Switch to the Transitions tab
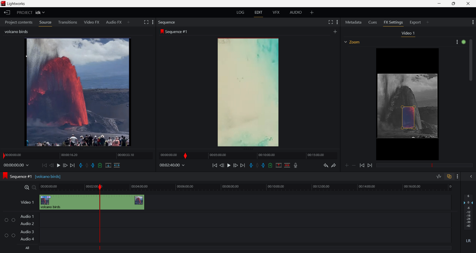Screen dimensions: 476x253 coord(68,22)
